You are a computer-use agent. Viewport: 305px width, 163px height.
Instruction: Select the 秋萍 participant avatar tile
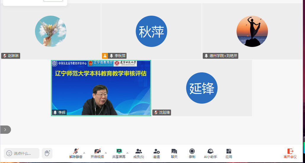[151, 31]
